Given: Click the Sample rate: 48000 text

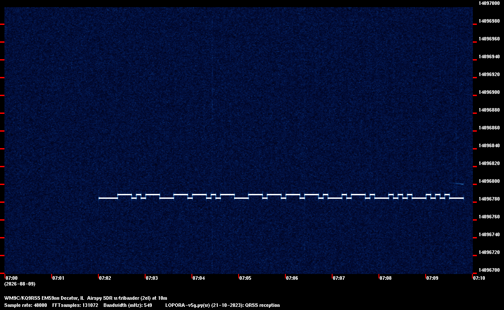Looking at the screenshot, I should coord(25,305).
